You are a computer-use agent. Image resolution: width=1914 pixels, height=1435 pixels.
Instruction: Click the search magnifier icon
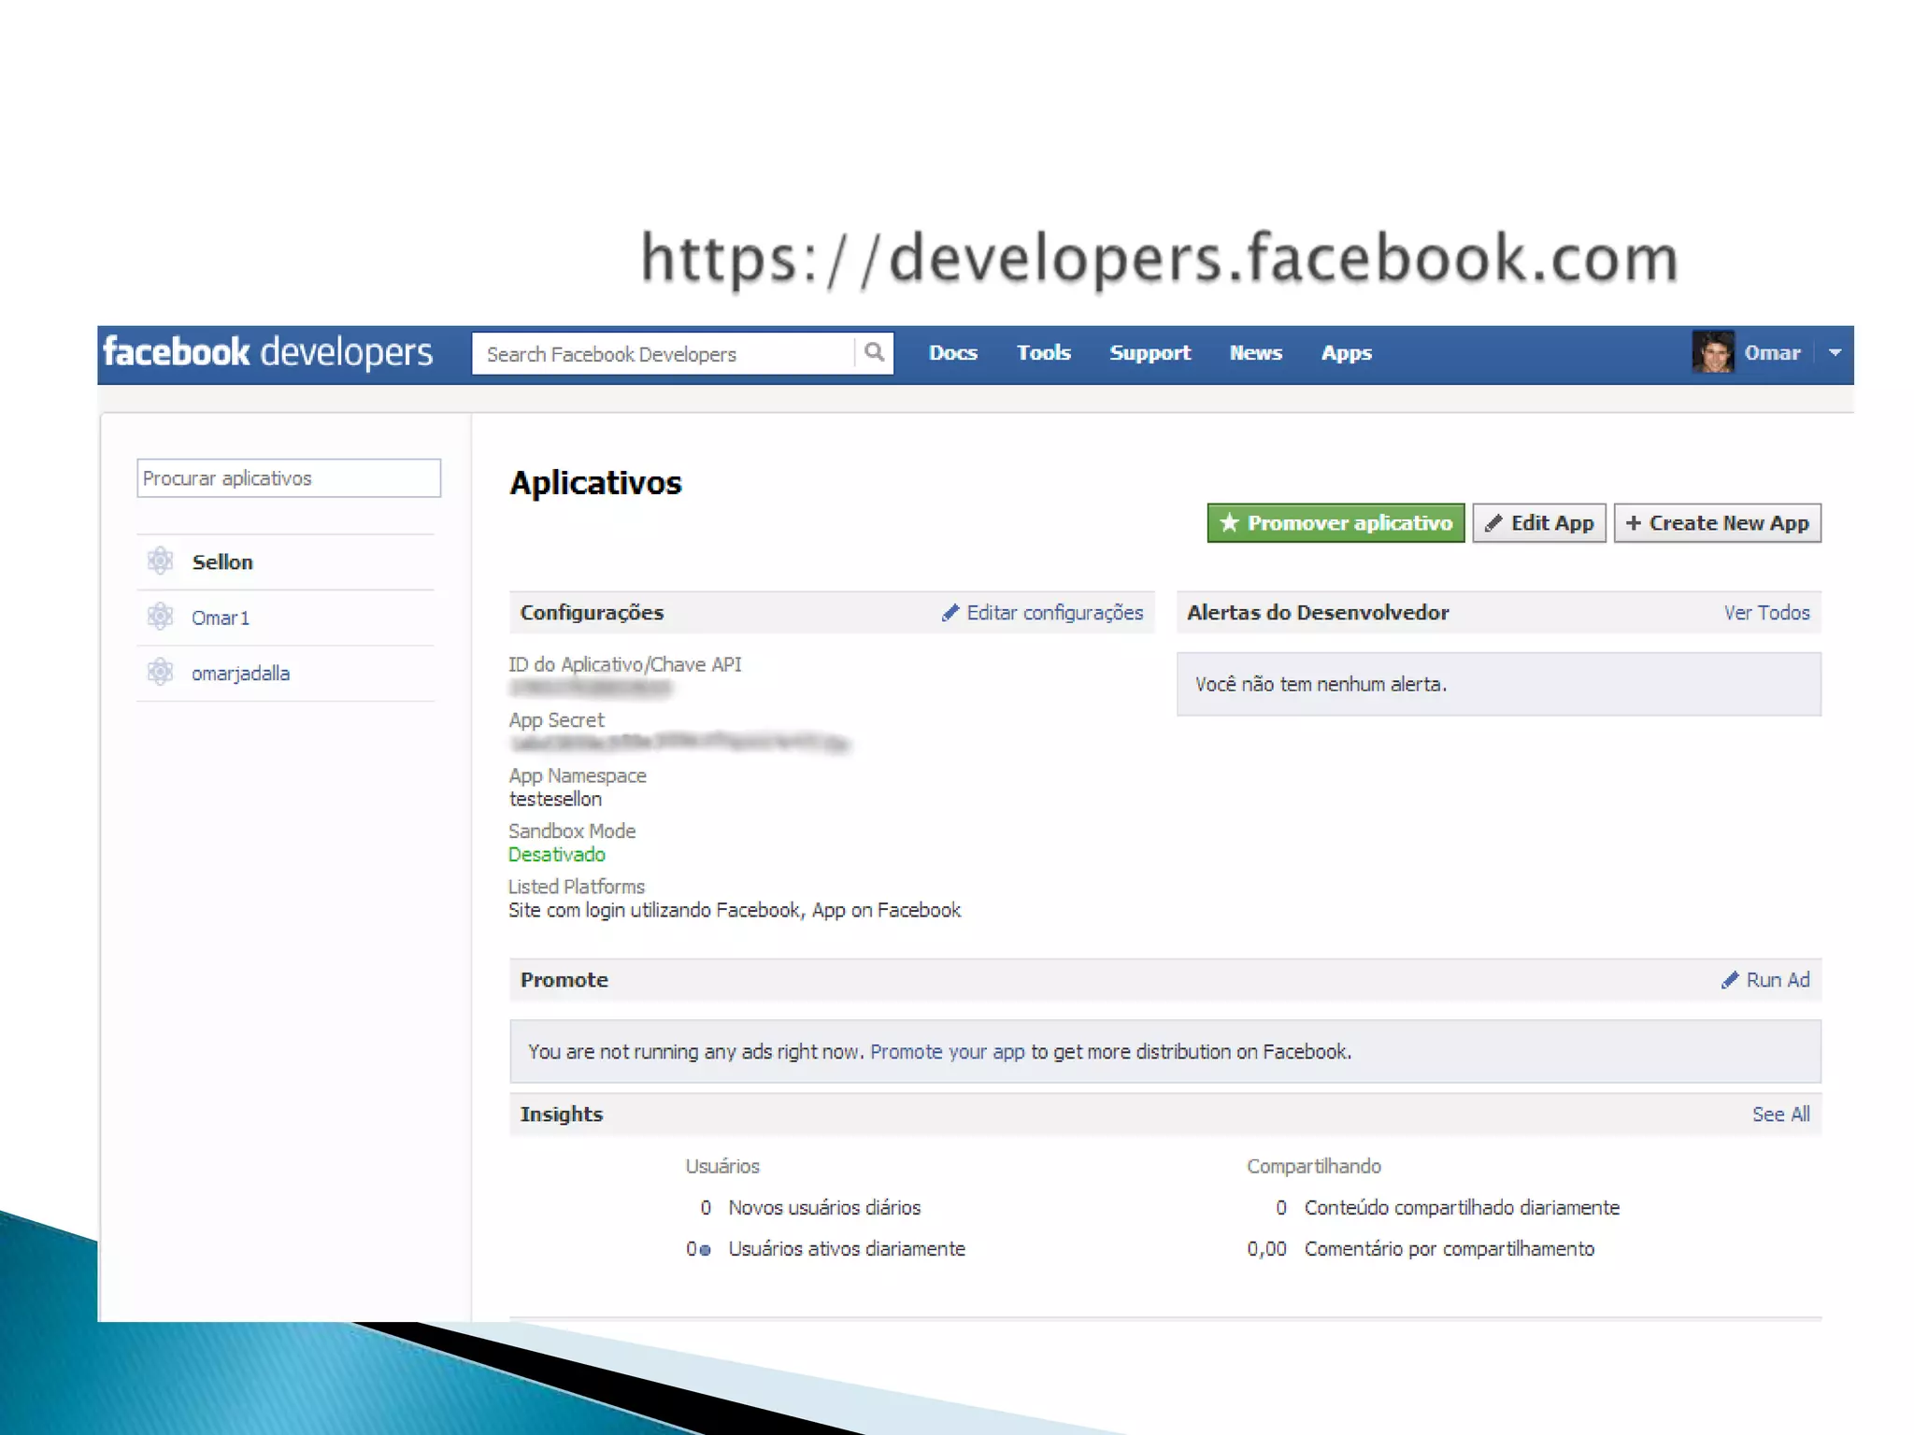coord(874,353)
